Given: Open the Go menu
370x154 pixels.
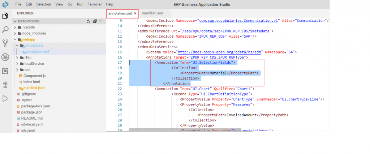Looking at the screenshot, I should tap(70, 4).
